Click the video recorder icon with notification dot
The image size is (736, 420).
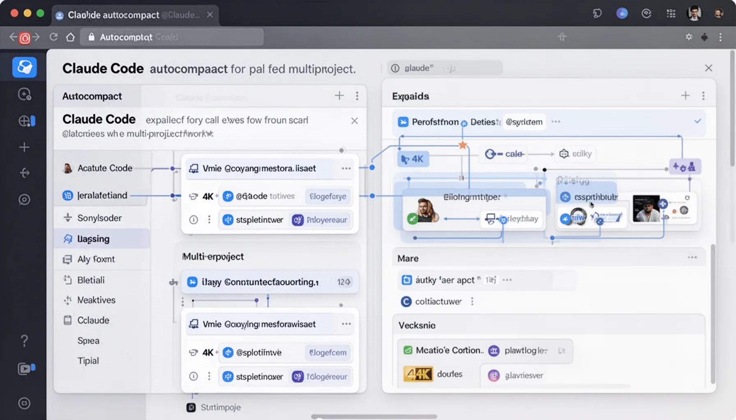pyautogui.click(x=25, y=368)
